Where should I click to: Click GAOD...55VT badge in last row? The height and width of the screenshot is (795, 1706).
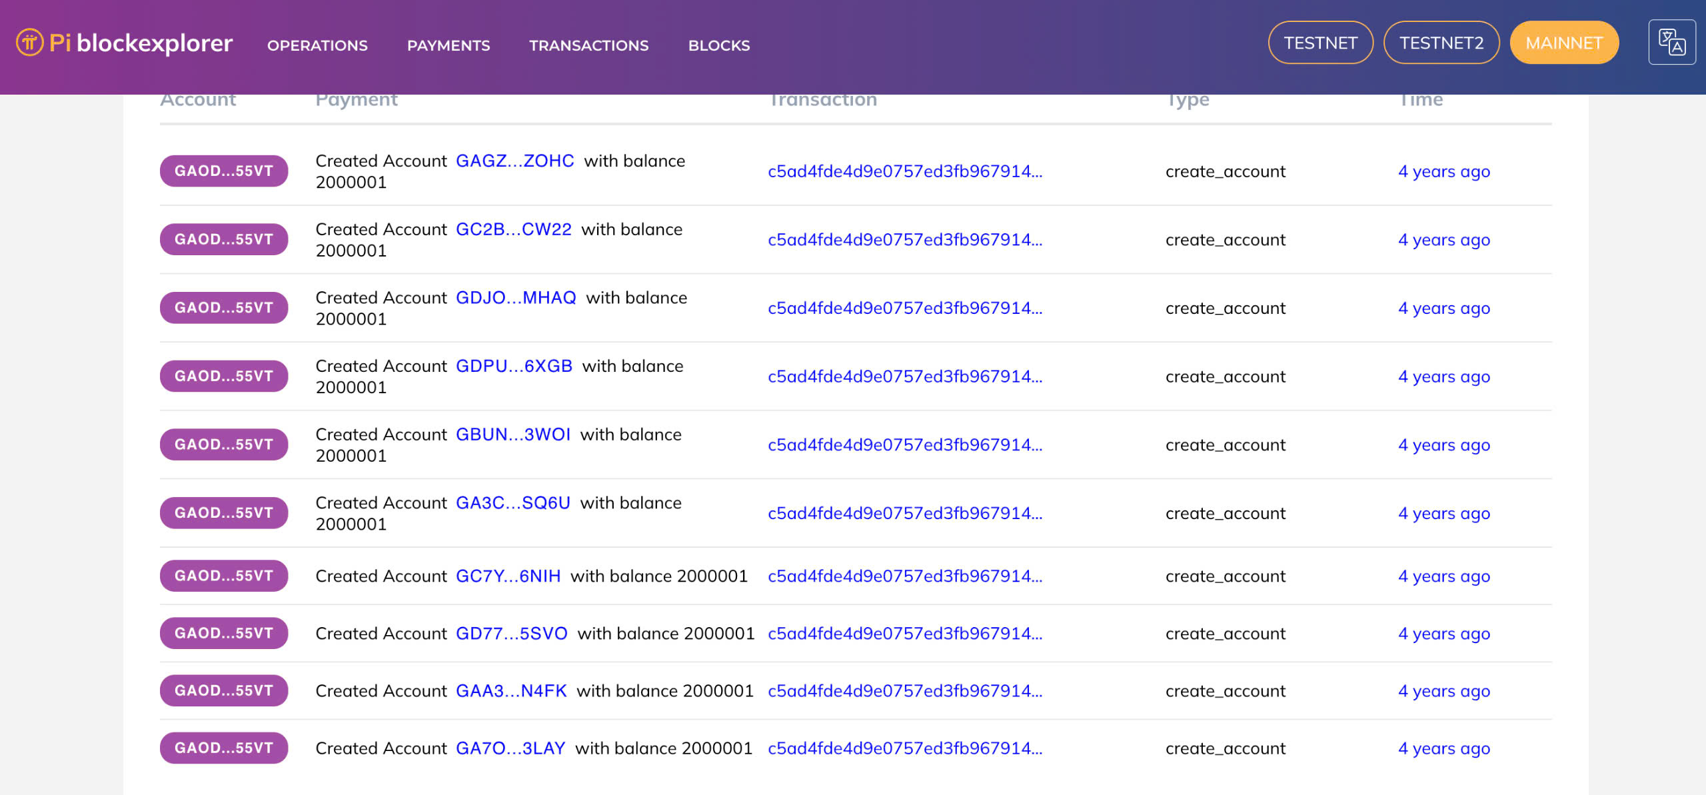coord(224,748)
